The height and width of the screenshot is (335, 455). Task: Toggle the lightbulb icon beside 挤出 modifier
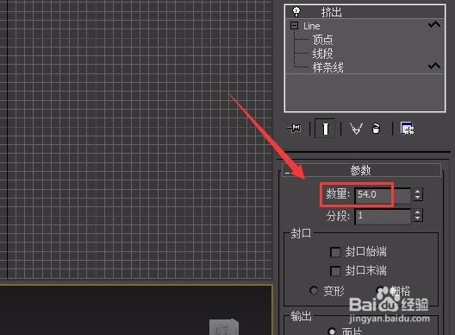click(x=296, y=11)
